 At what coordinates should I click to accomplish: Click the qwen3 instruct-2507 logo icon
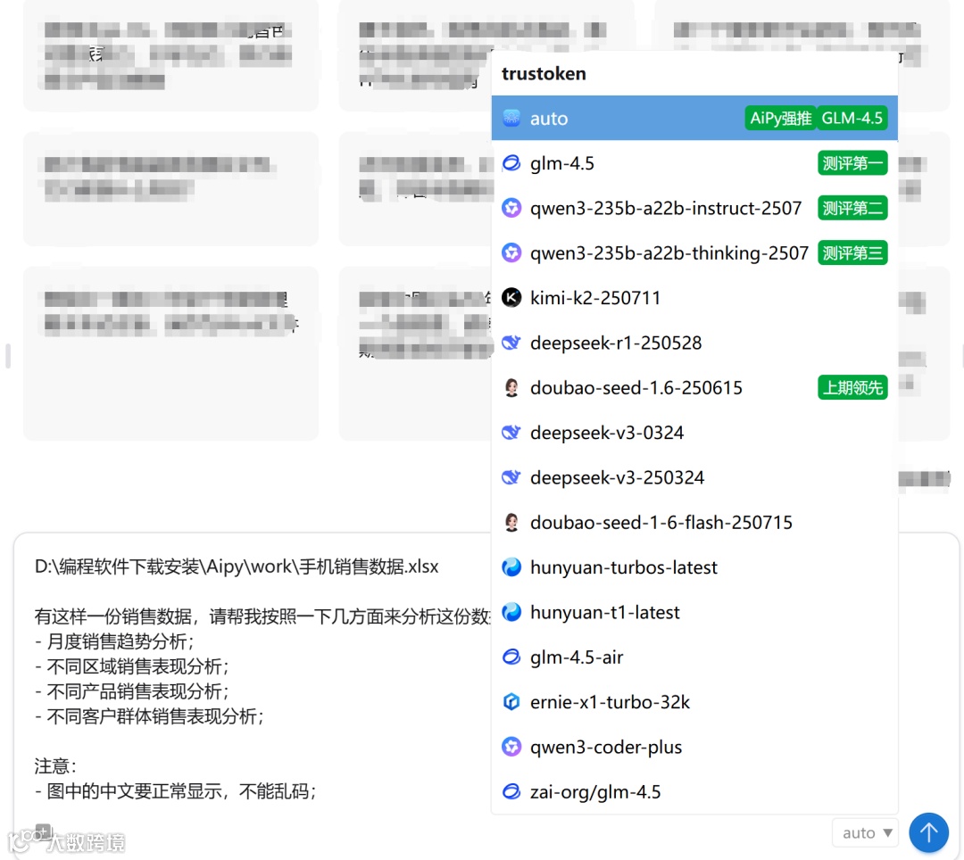[511, 208]
